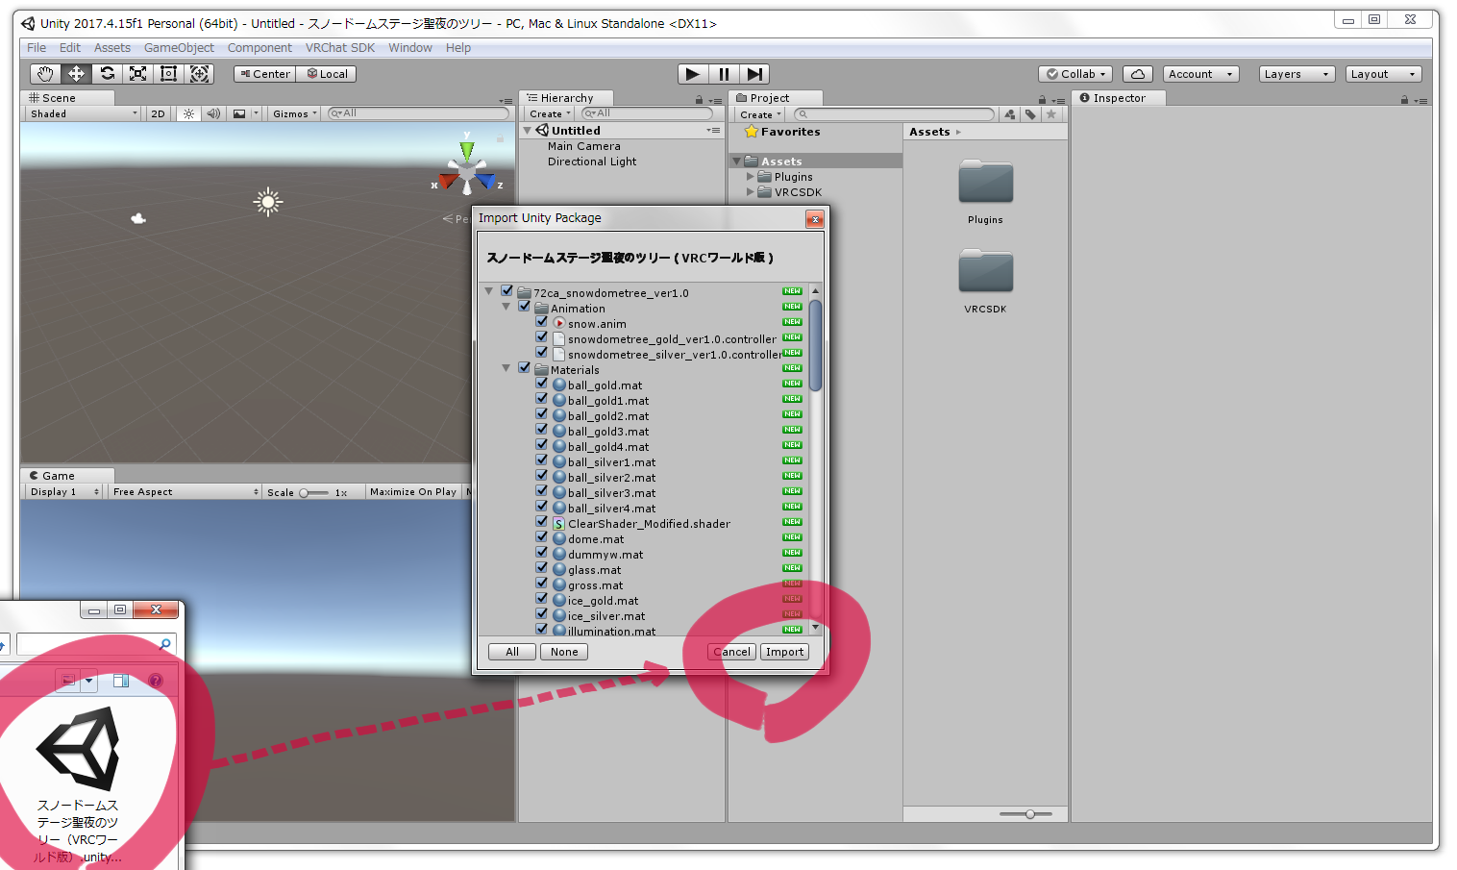Click the sun light gizmo in scene
This screenshot has height=870, width=1457.
(x=267, y=201)
